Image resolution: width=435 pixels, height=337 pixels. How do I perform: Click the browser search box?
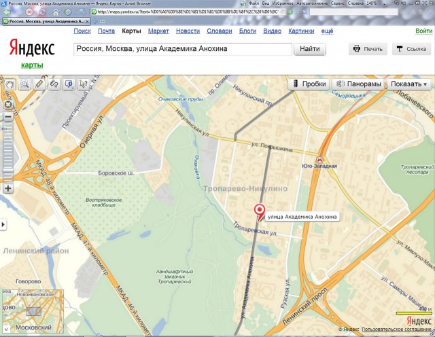[x=353, y=12]
